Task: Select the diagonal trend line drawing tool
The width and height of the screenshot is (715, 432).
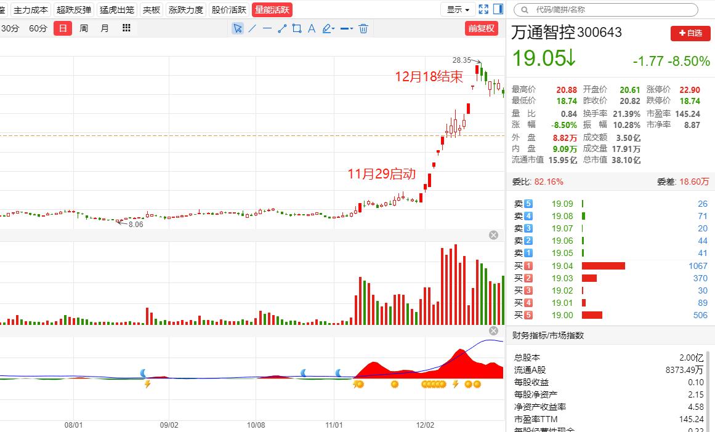Action: [x=252, y=28]
